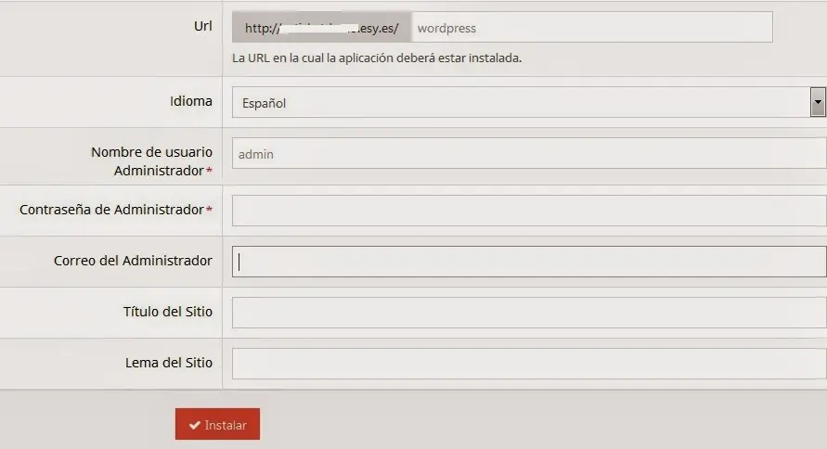
Task: Click the Correo del Administrador field
Action: (x=529, y=262)
